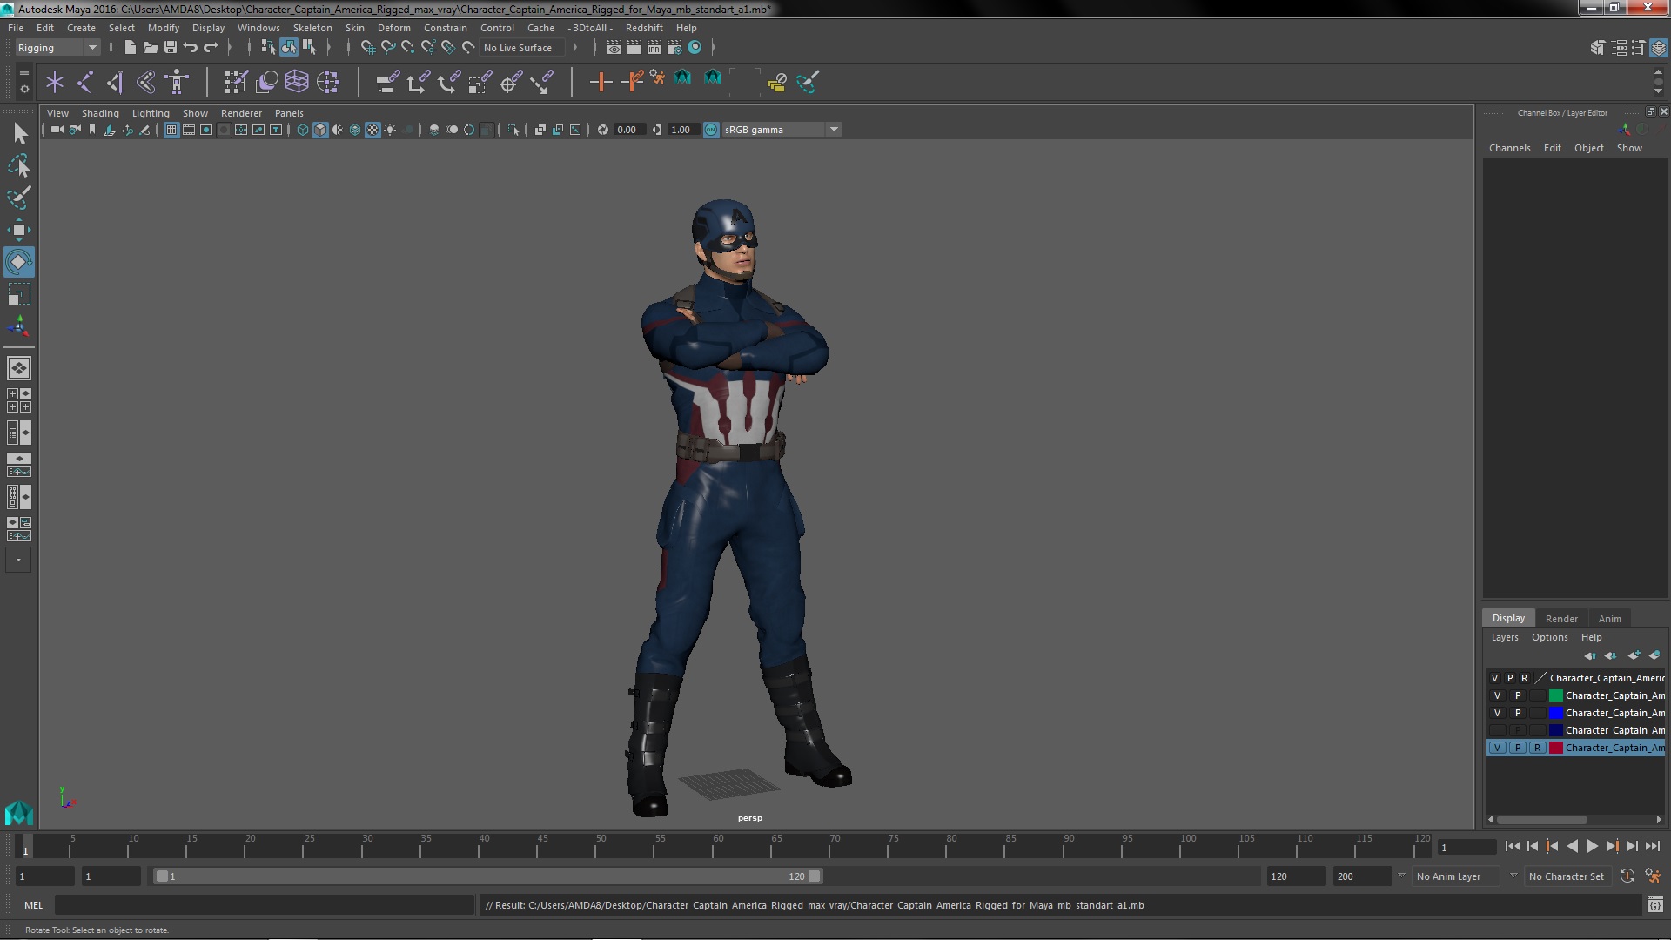This screenshot has width=1671, height=940.
Task: Go to end of playback range
Action: tap(1652, 846)
